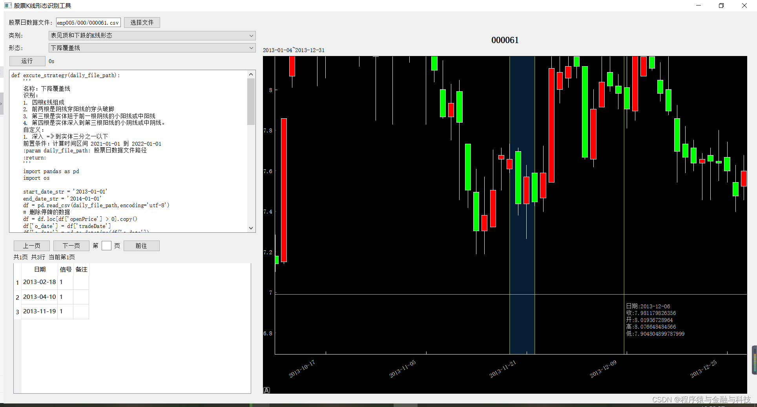757x407 pixels.
Task: Select the 2013-02-18 result row
Action: [x=55, y=282]
